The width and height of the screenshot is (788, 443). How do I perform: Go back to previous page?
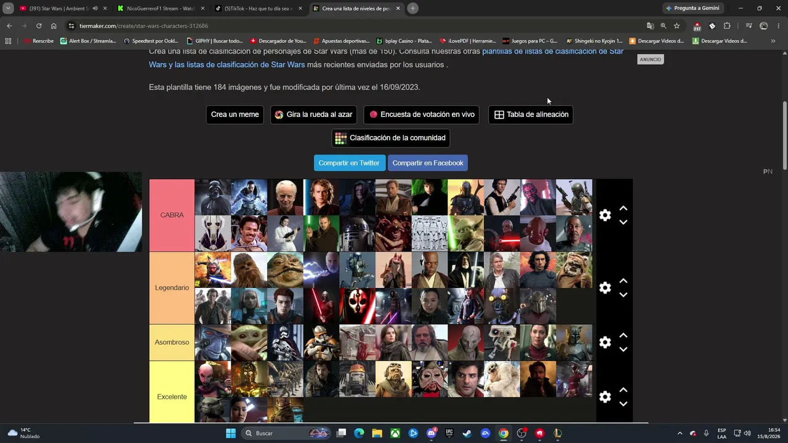pos(9,26)
